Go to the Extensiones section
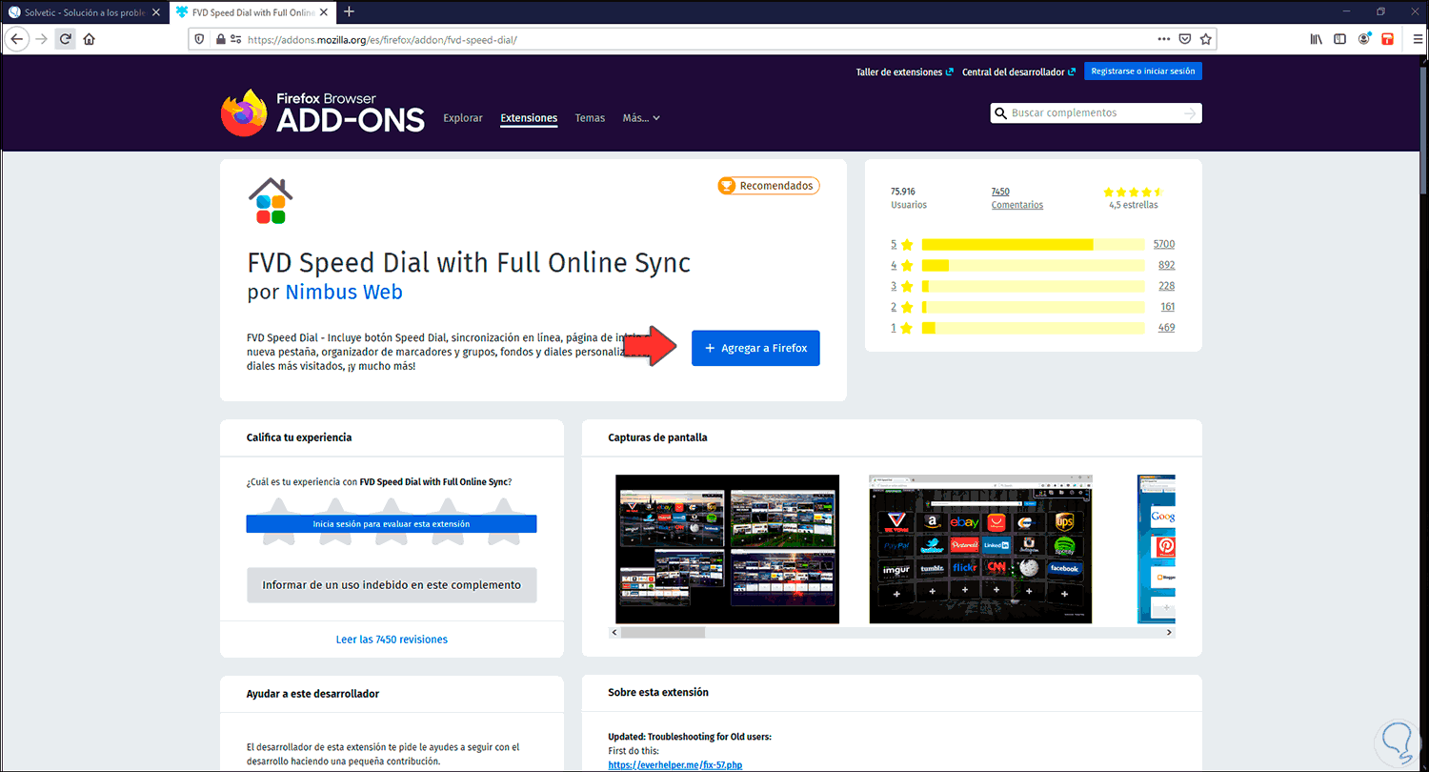 pos(529,118)
